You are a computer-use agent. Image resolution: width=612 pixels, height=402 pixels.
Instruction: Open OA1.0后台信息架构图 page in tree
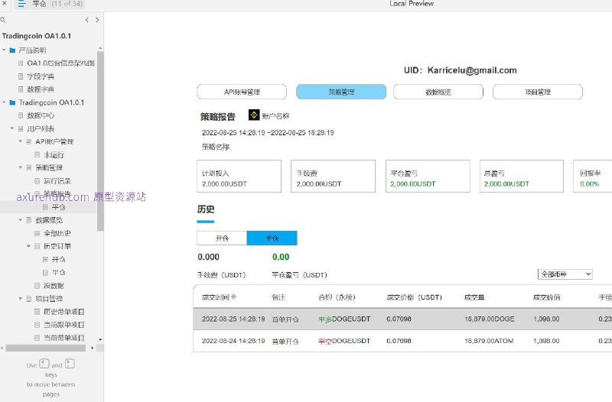(x=60, y=63)
